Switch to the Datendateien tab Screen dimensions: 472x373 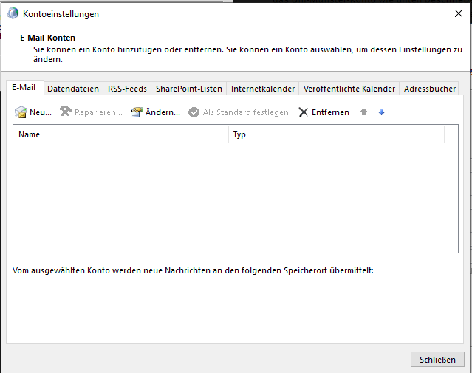pos(73,89)
